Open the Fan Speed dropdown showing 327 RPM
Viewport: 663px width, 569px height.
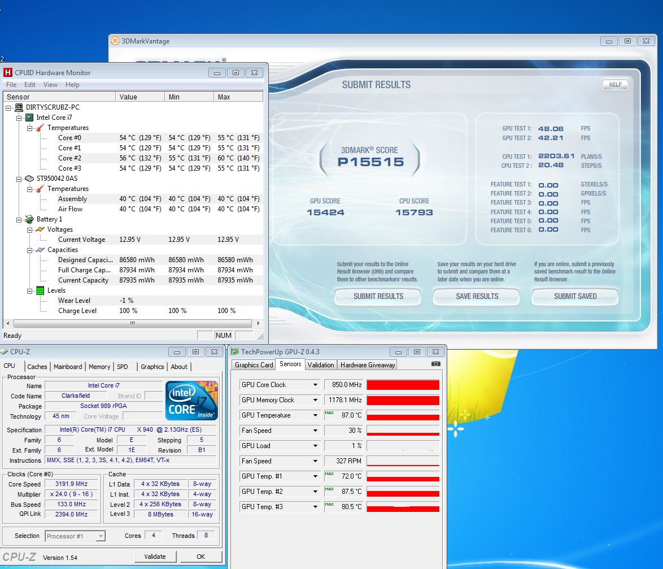[316, 461]
